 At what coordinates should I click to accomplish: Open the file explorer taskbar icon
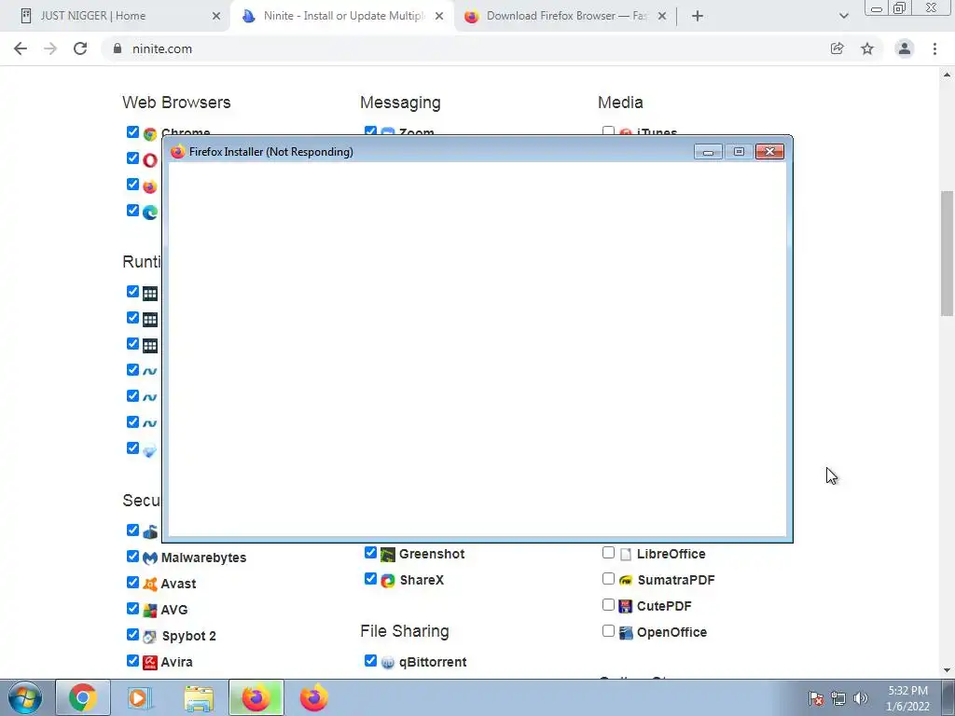[199, 697]
